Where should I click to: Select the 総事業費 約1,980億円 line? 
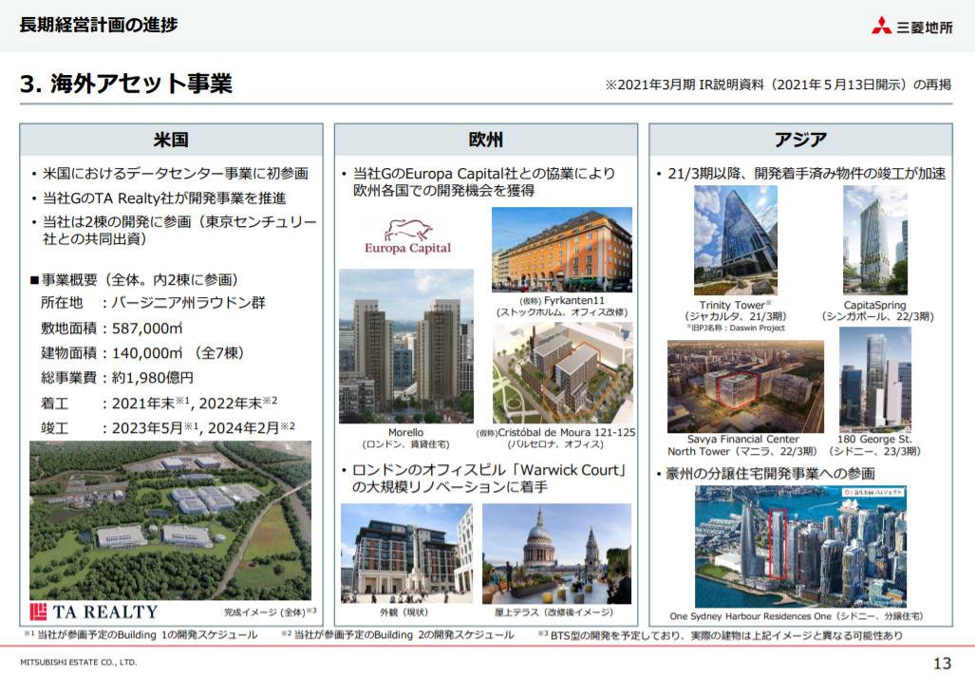click(x=117, y=378)
